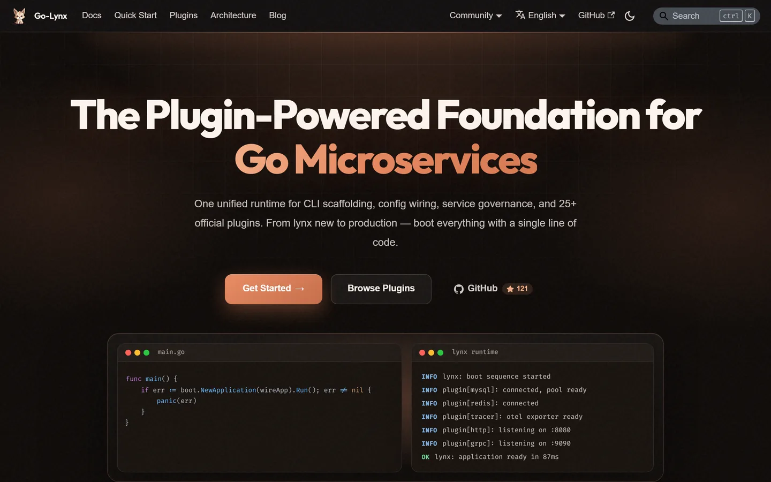Click log line 'plugin[redis]: connected'

480,403
